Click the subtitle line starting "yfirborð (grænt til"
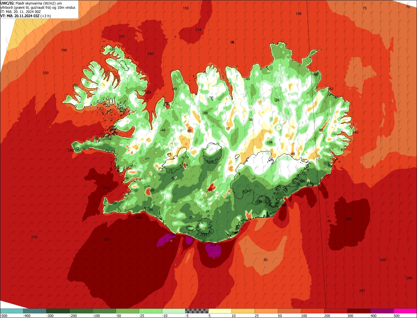Viewport: 417px width, 318px height. tap(38, 7)
